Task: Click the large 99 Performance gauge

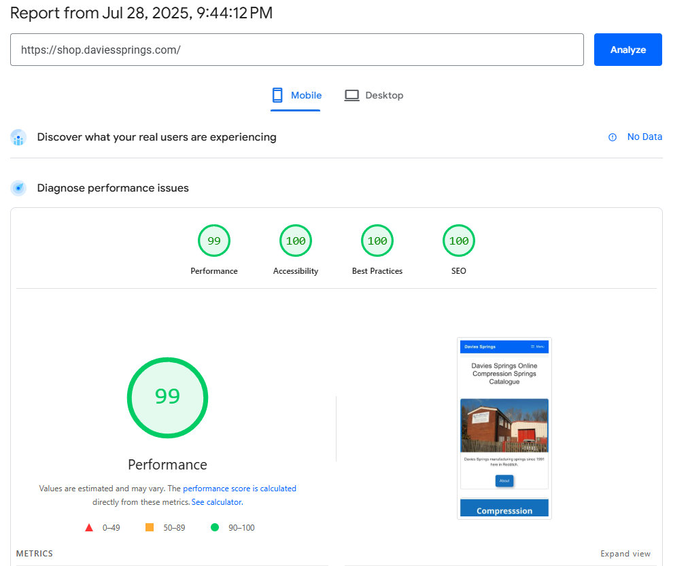Action: click(x=168, y=397)
